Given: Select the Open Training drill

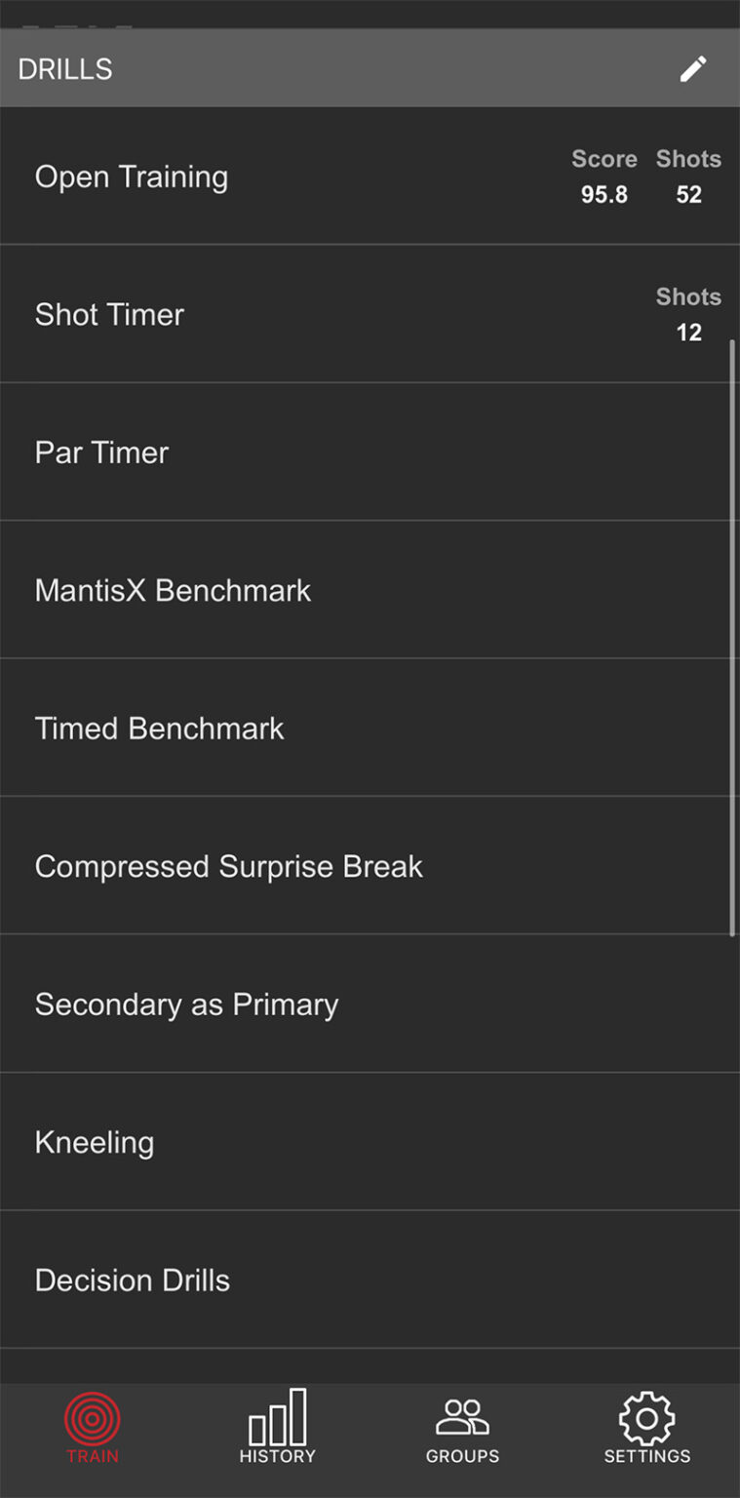Looking at the screenshot, I should pyautogui.click(x=132, y=177).
